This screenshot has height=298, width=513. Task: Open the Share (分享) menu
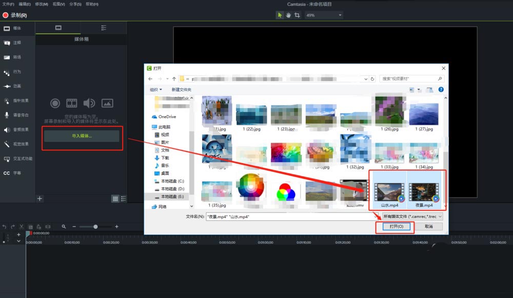[75, 4]
